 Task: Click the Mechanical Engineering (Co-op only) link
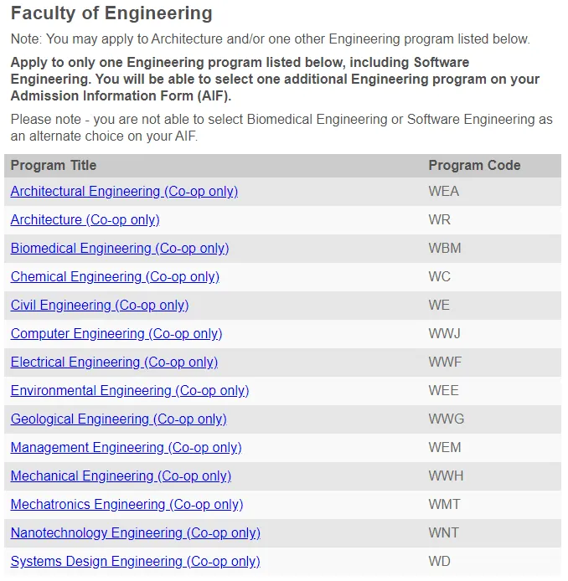point(121,476)
